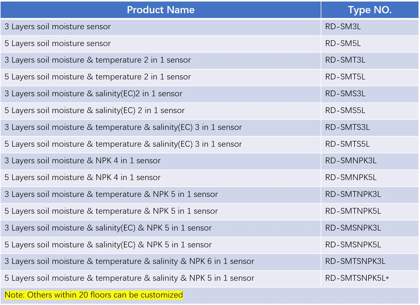Click the RD-SMNPK3L type cell
The width and height of the screenshot is (420, 305).
click(351, 161)
